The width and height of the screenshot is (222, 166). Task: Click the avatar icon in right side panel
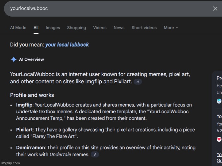click(x=219, y=101)
